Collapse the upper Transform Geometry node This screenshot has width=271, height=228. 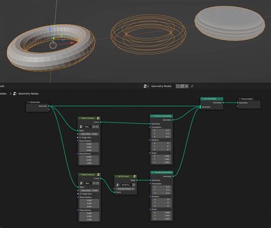coord(152,116)
